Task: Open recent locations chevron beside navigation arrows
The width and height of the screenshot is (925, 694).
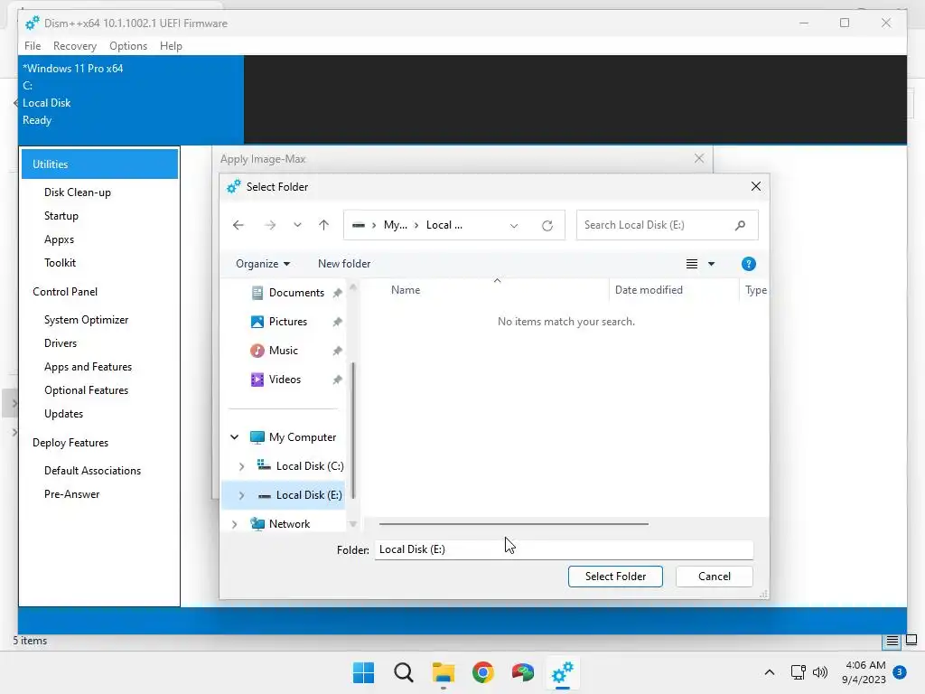Action: click(297, 225)
